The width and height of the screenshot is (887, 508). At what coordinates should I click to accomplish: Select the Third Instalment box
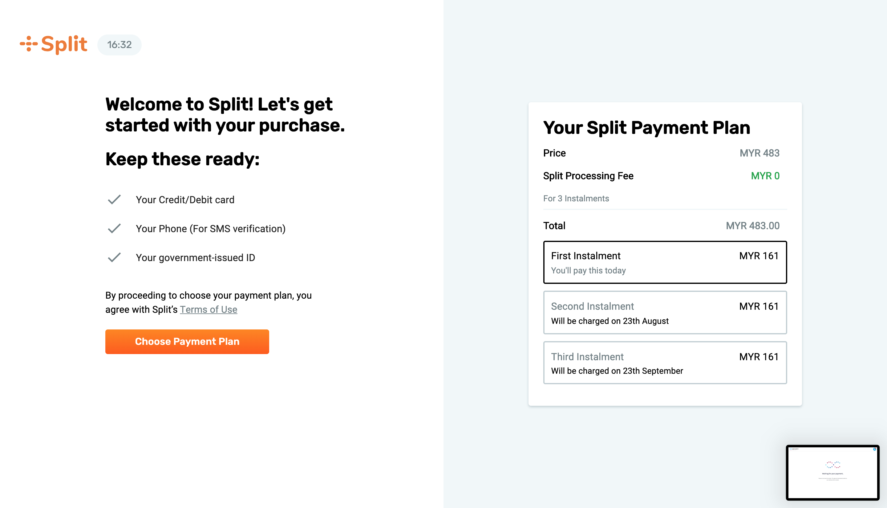(x=665, y=363)
